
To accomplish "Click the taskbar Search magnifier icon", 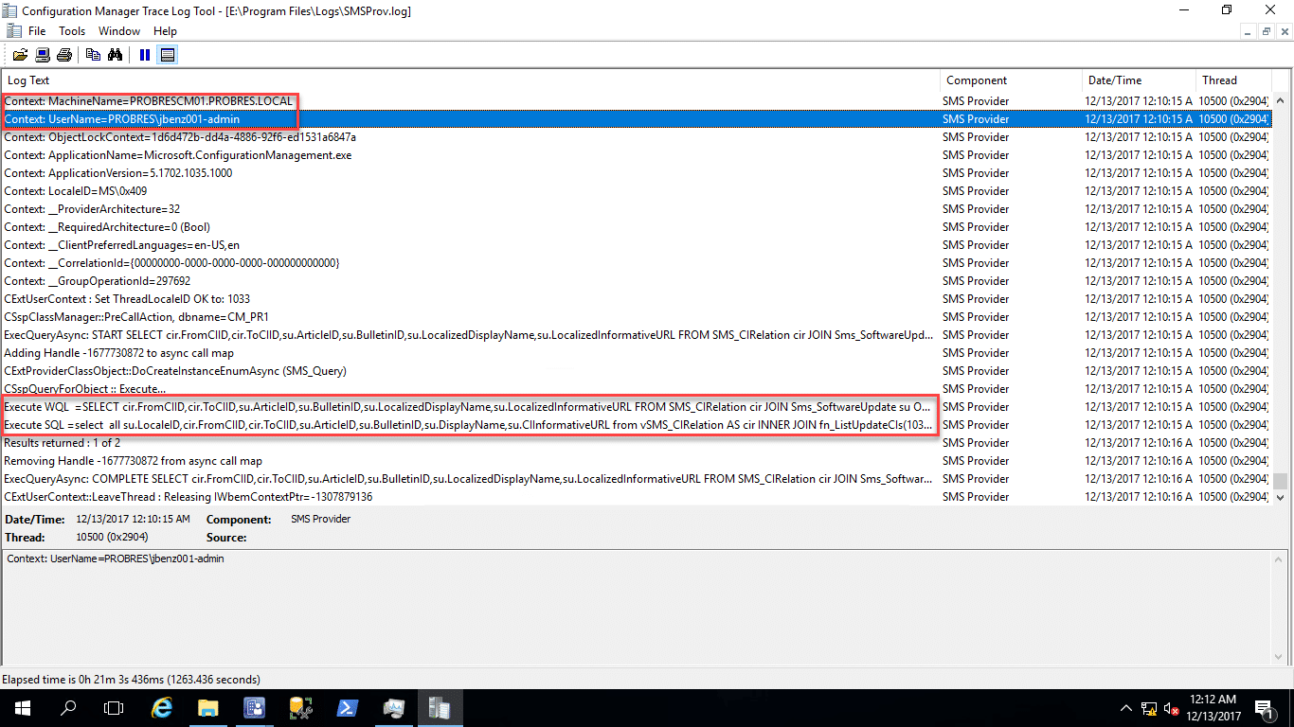I will (68, 708).
